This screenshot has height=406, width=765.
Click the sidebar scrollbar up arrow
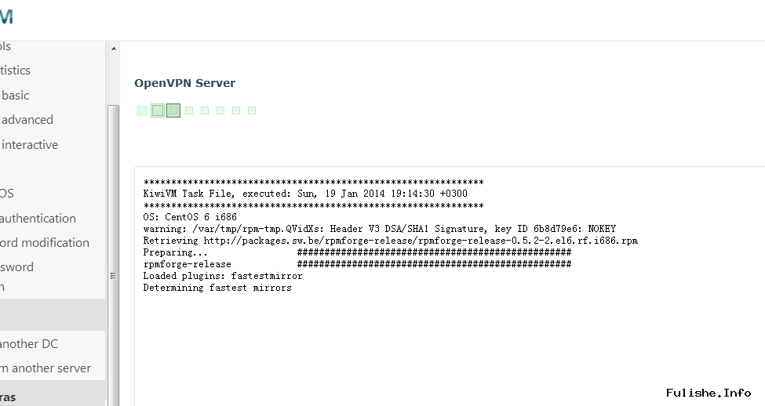click(113, 49)
